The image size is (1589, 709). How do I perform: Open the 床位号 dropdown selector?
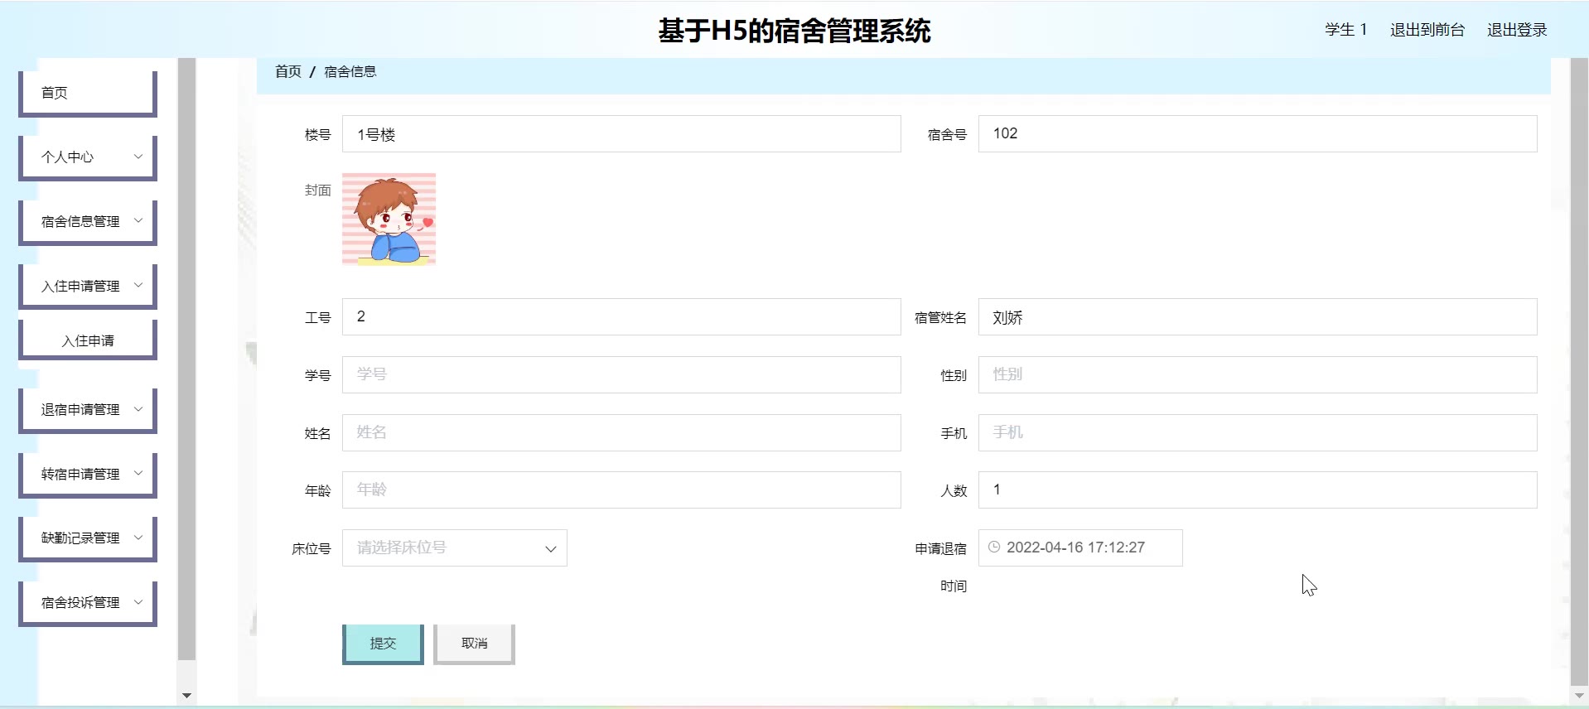coord(455,547)
